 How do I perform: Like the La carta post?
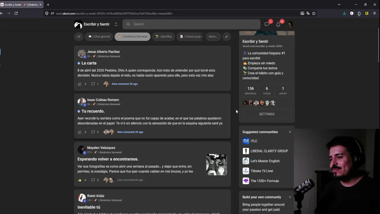pos(80,84)
